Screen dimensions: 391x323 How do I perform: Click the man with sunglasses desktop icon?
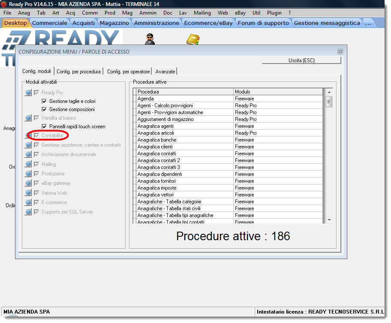[x=150, y=39]
